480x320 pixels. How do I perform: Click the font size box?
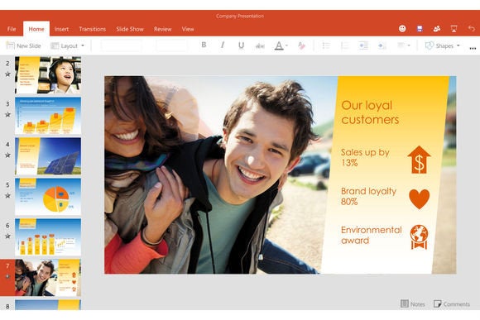pos(171,45)
